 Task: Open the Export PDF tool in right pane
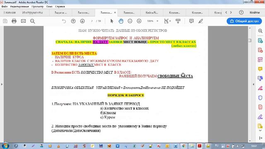[260, 41]
